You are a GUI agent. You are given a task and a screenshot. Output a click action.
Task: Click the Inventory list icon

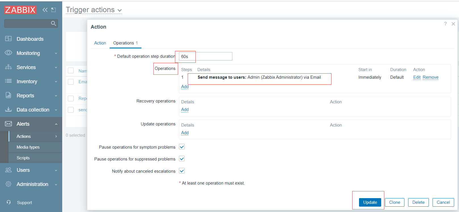coord(9,81)
